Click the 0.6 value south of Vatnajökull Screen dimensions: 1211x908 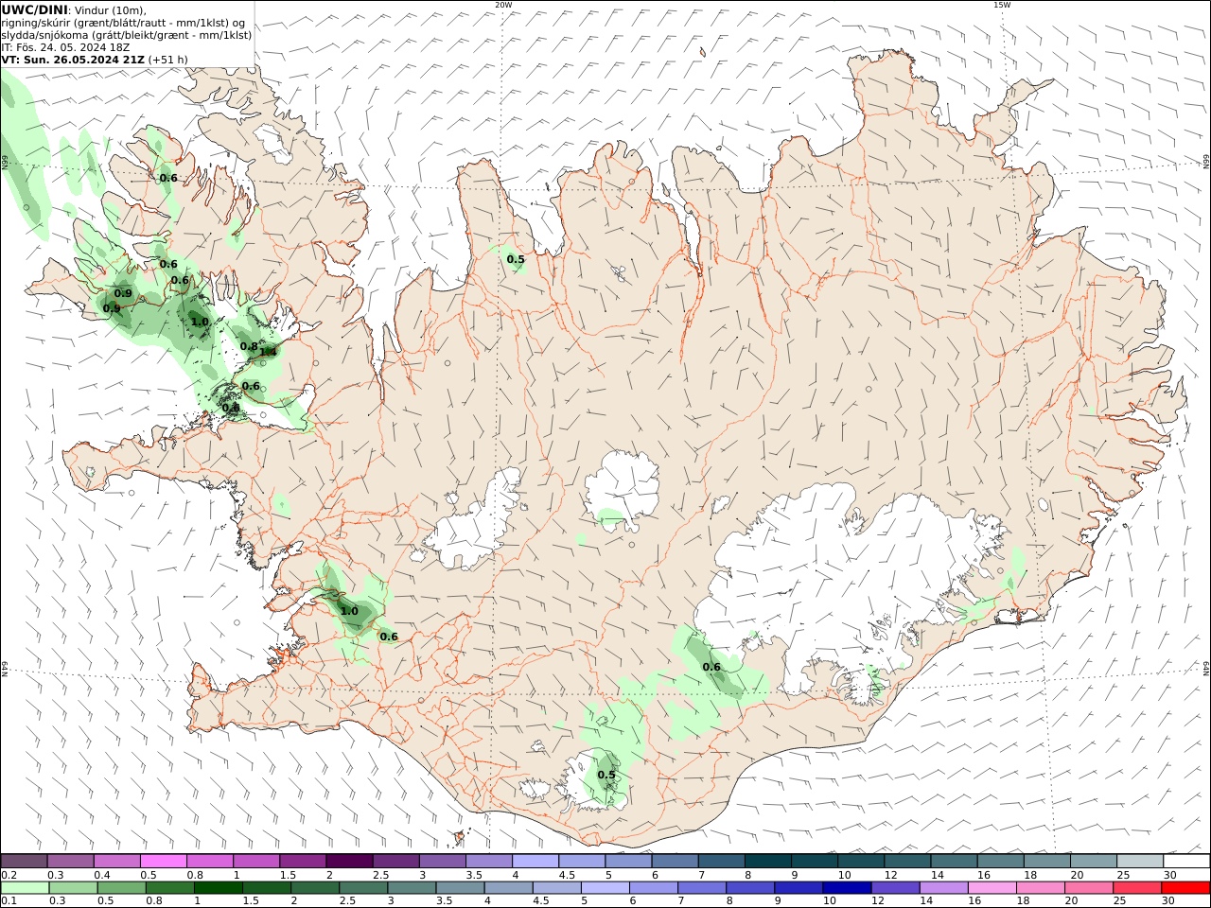[x=711, y=667]
